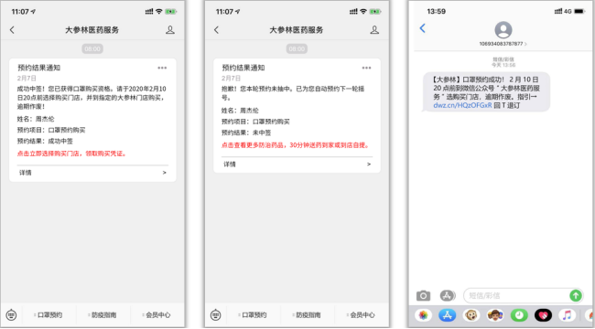
Task: Tap red link to view more medicines
Action: click(x=296, y=144)
